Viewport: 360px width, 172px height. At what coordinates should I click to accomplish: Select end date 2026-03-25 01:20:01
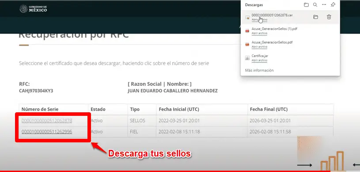click(x=270, y=121)
